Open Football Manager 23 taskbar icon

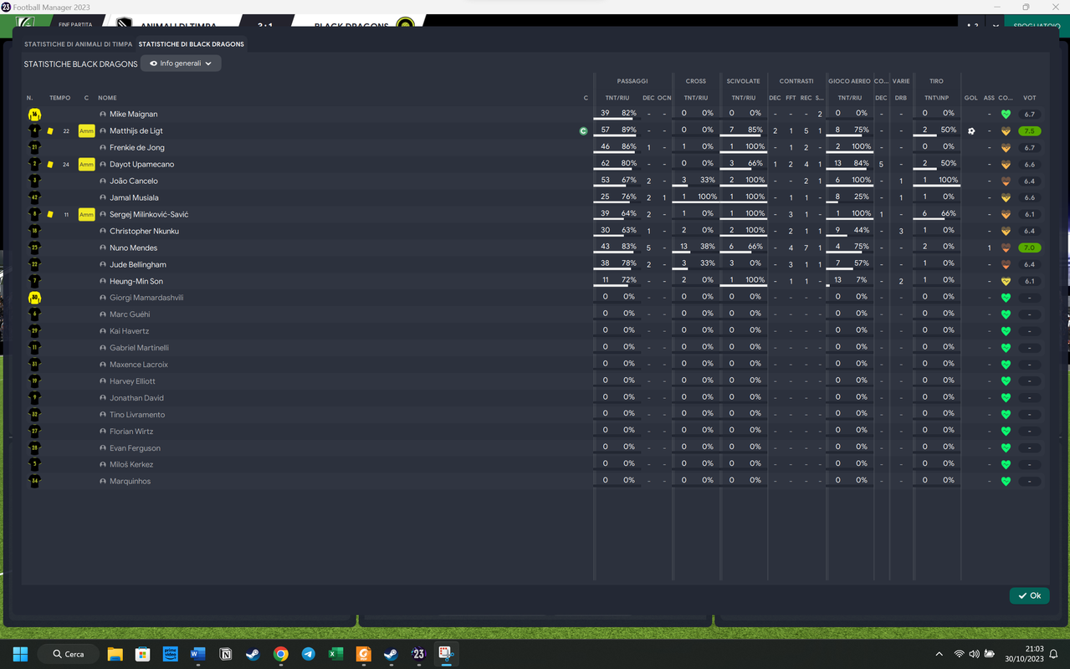(x=418, y=654)
